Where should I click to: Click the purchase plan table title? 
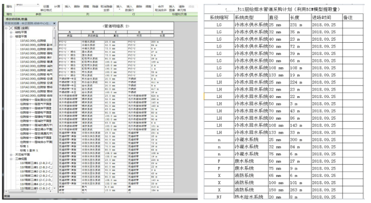tap(283, 9)
